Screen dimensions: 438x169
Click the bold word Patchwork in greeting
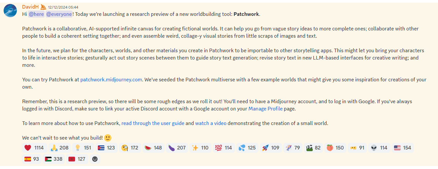coord(246,14)
